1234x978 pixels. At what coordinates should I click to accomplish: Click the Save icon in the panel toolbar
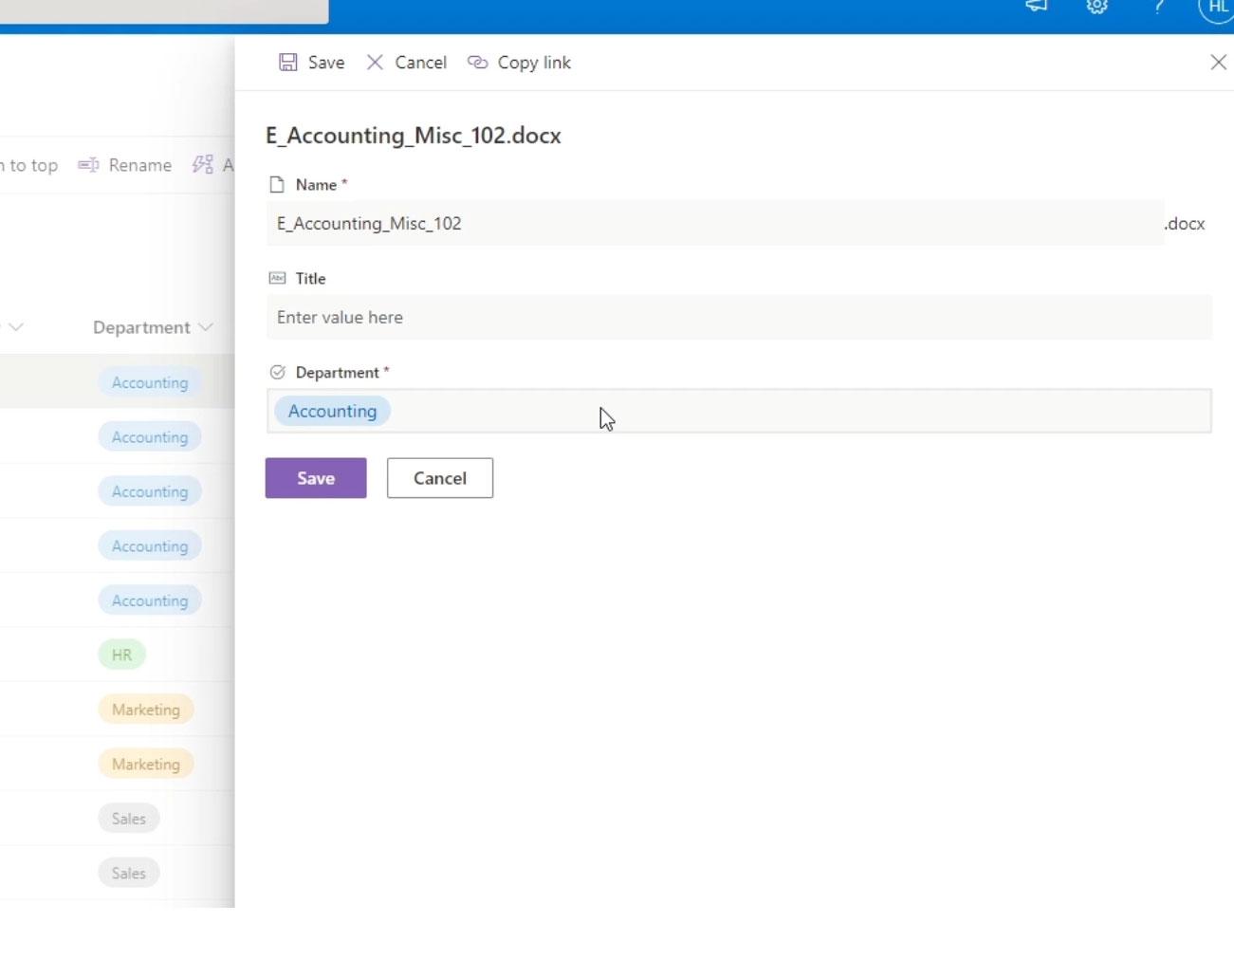(x=287, y=63)
